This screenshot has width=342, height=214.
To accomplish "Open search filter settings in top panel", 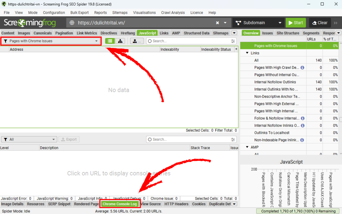I will click(x=233, y=41).
